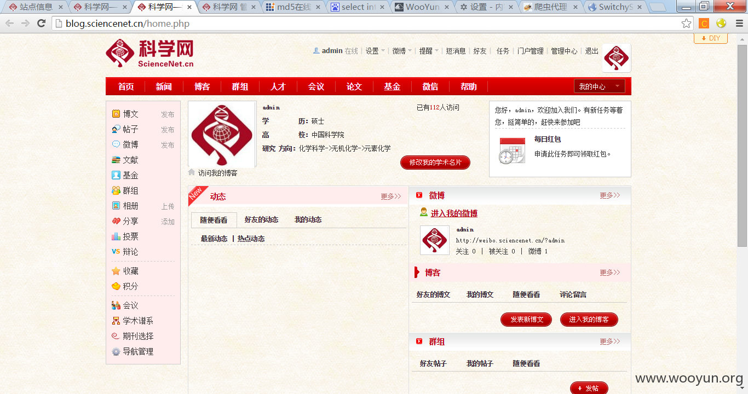Open the 文献 literature books icon
This screenshot has width=748, height=394.
click(x=116, y=160)
